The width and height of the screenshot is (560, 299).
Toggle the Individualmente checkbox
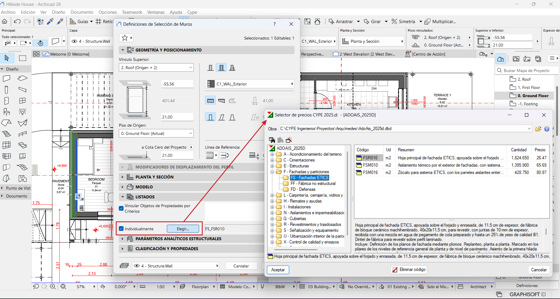click(x=121, y=229)
